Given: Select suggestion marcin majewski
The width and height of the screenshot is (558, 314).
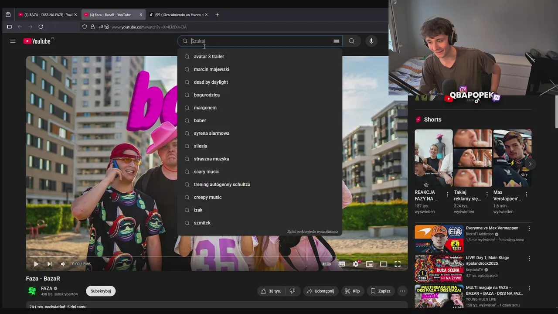Looking at the screenshot, I should pos(260,69).
